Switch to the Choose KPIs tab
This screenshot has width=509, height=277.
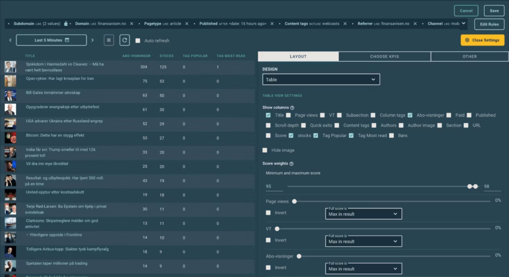[x=384, y=56]
